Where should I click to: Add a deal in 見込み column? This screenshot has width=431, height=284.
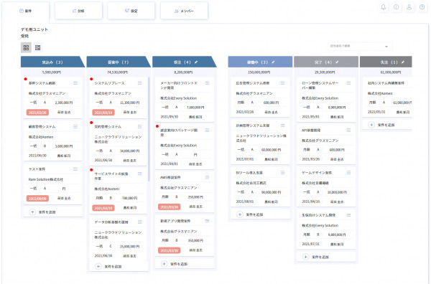[52, 212]
